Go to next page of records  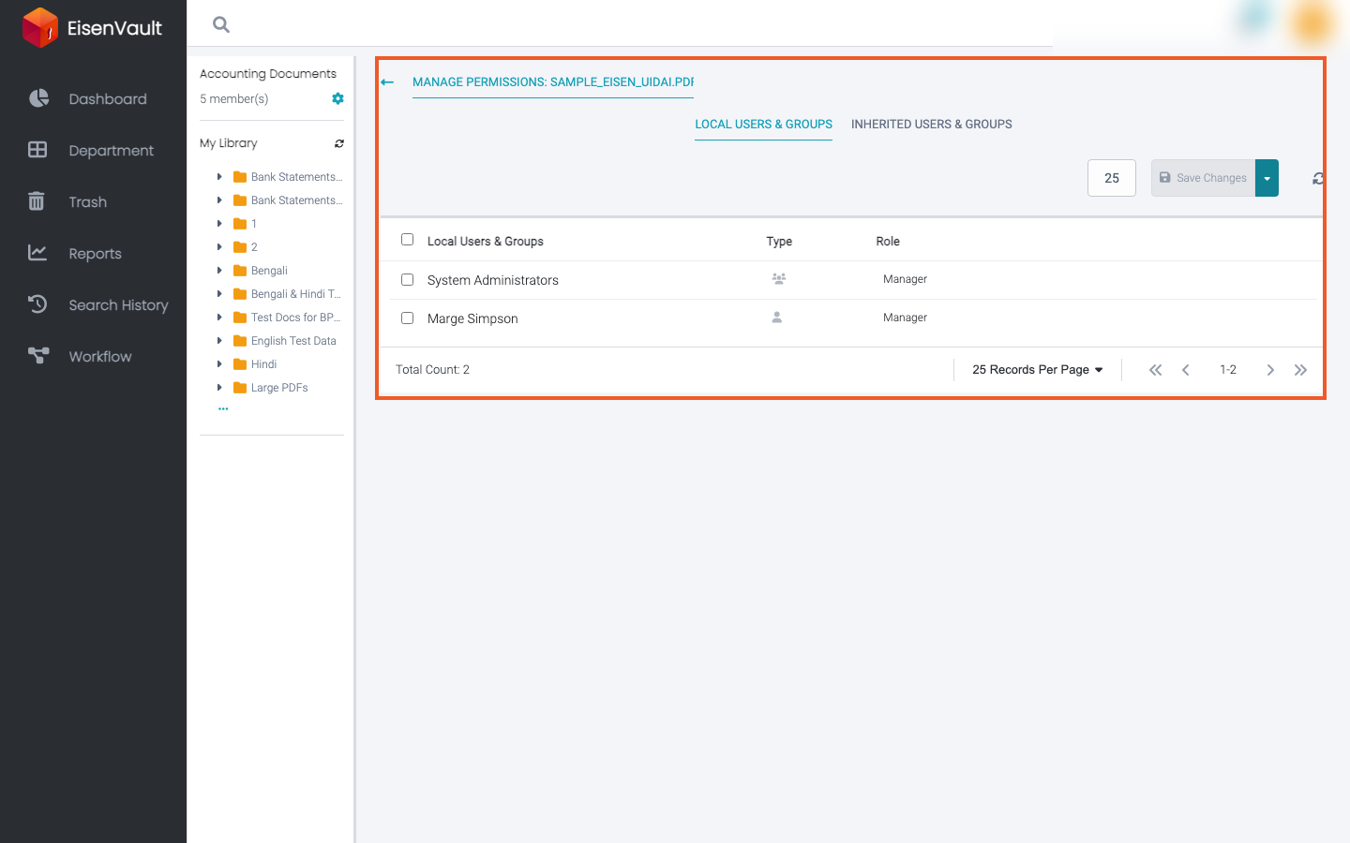coord(1270,370)
